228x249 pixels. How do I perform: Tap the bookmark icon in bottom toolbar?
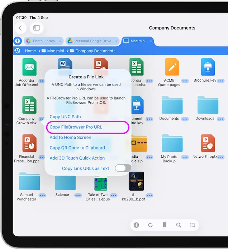pos(165,225)
